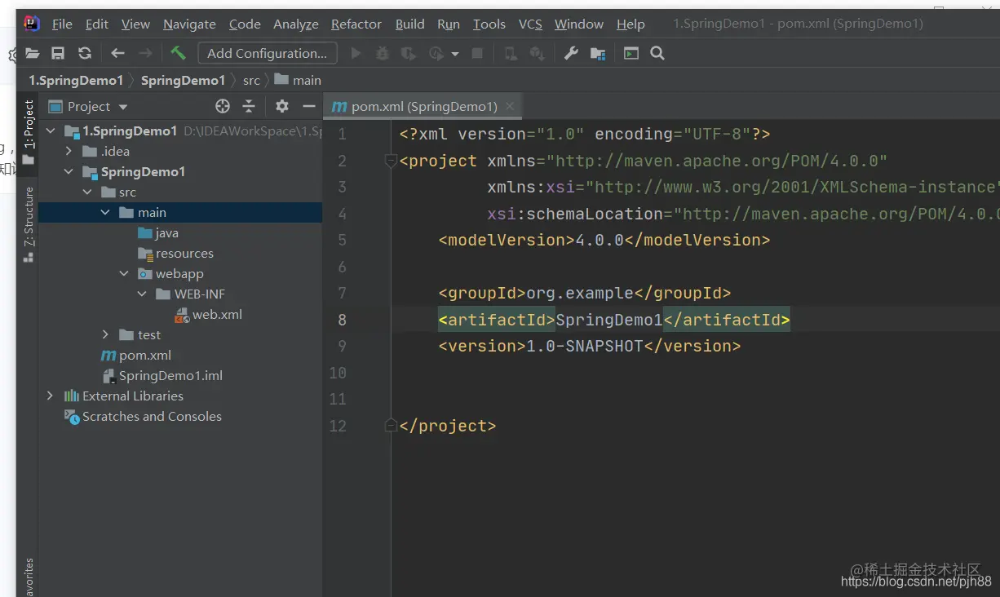Viewport: 1000px width, 597px height.
Task: Click the Search Everywhere magnifier icon
Action: tap(657, 53)
